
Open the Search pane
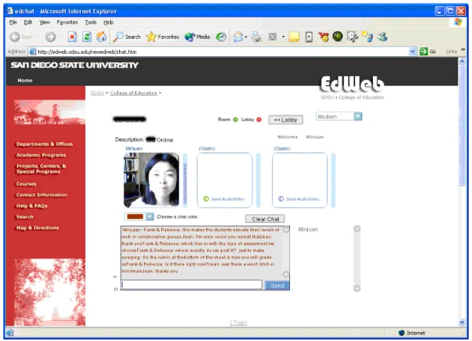tap(127, 37)
